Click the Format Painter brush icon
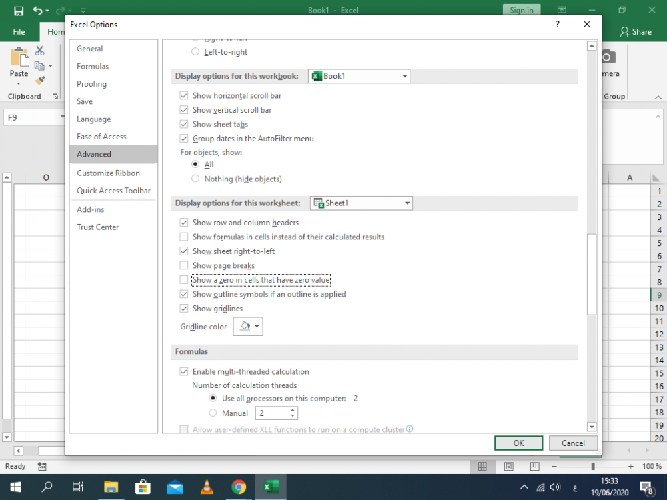Screen dimensions: 667x500 click(x=40, y=81)
